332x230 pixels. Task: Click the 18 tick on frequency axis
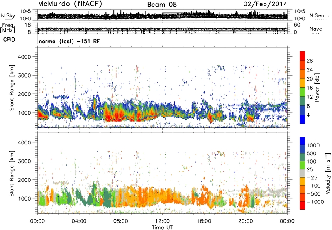tap(28, 25)
